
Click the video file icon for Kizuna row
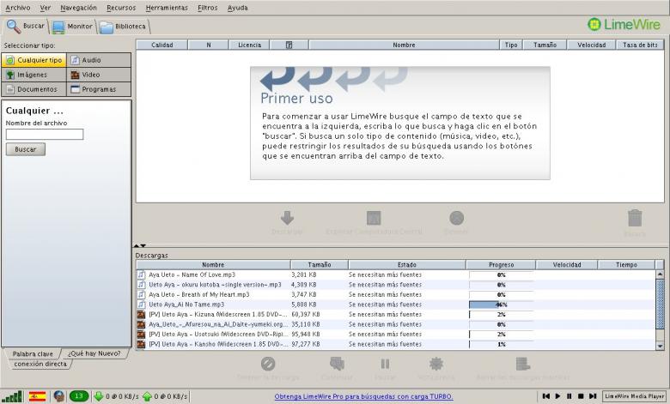pyautogui.click(x=142, y=315)
